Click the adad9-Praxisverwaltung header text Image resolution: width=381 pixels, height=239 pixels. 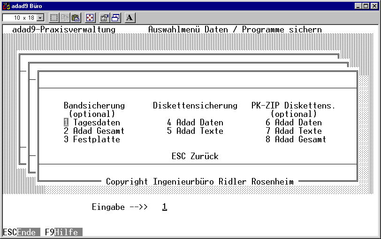[64, 30]
